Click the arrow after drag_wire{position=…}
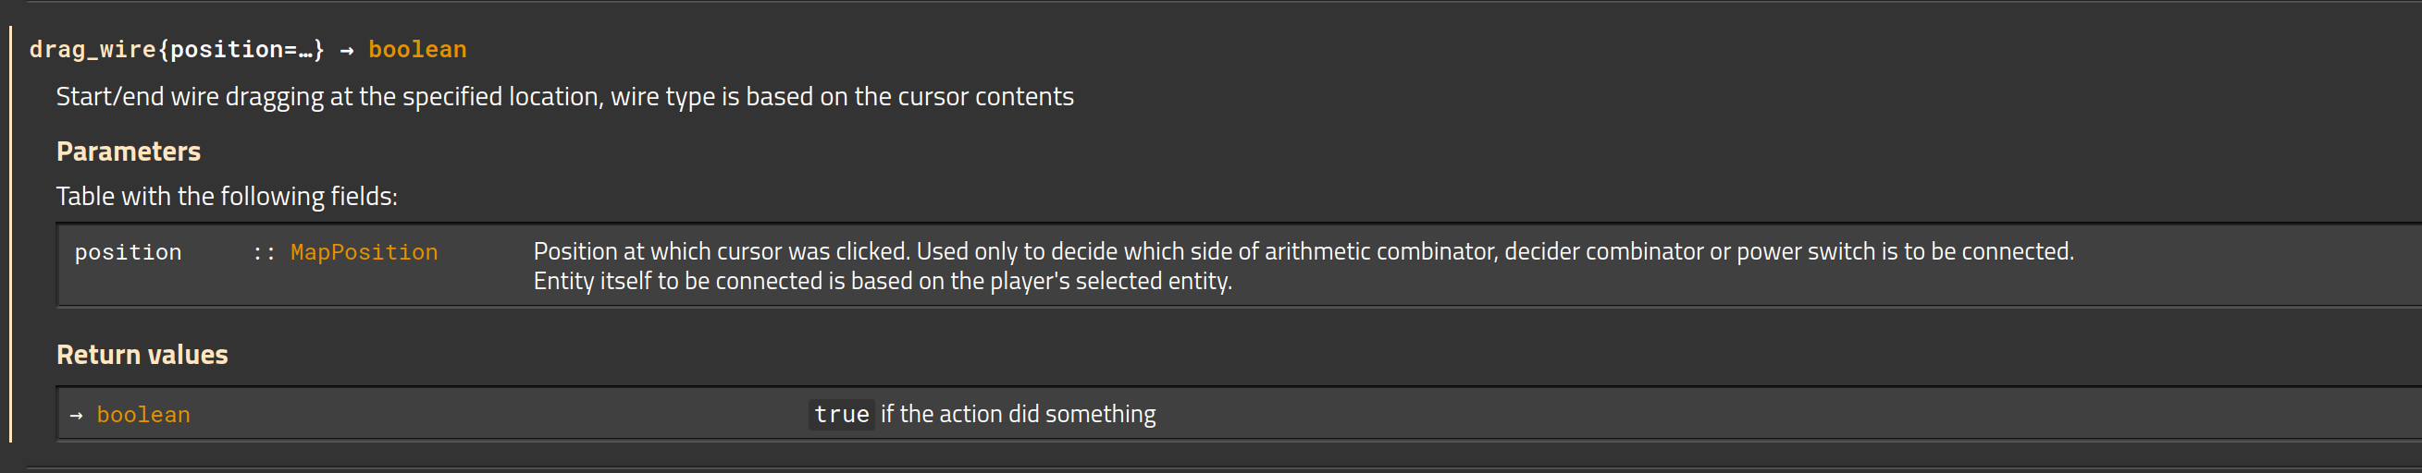 [x=347, y=51]
